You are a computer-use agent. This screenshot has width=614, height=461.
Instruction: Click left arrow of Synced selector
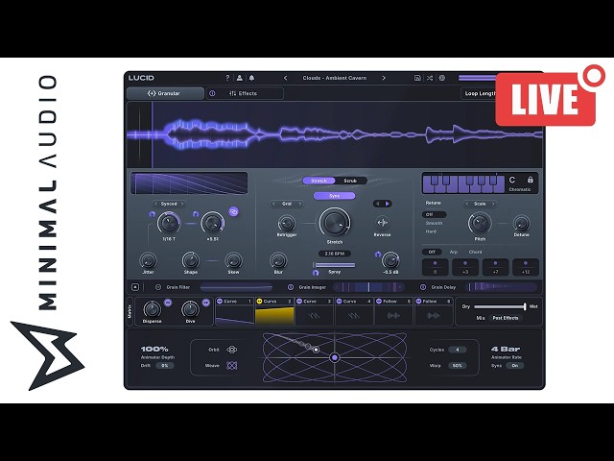tap(155, 204)
